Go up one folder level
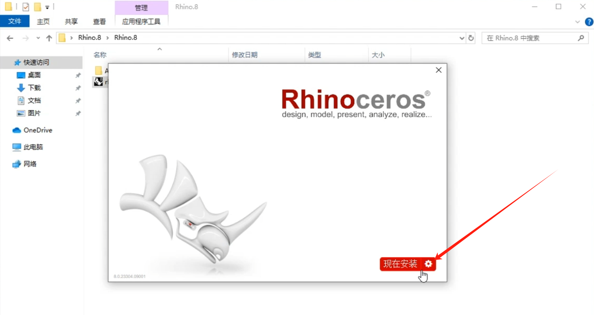The width and height of the screenshot is (594, 315). pos(49,38)
